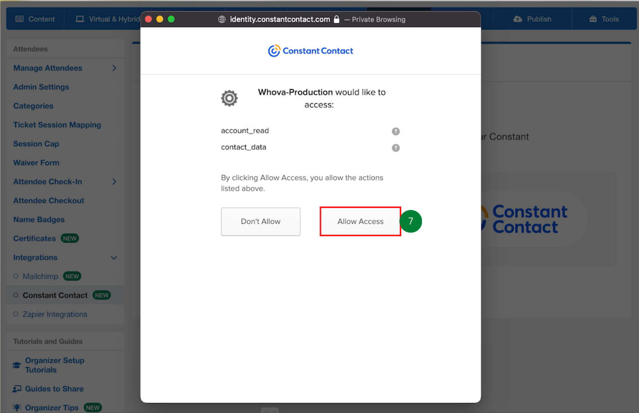
Task: Open Manage Attendees in the sidebar
Action: pyautogui.click(x=48, y=68)
